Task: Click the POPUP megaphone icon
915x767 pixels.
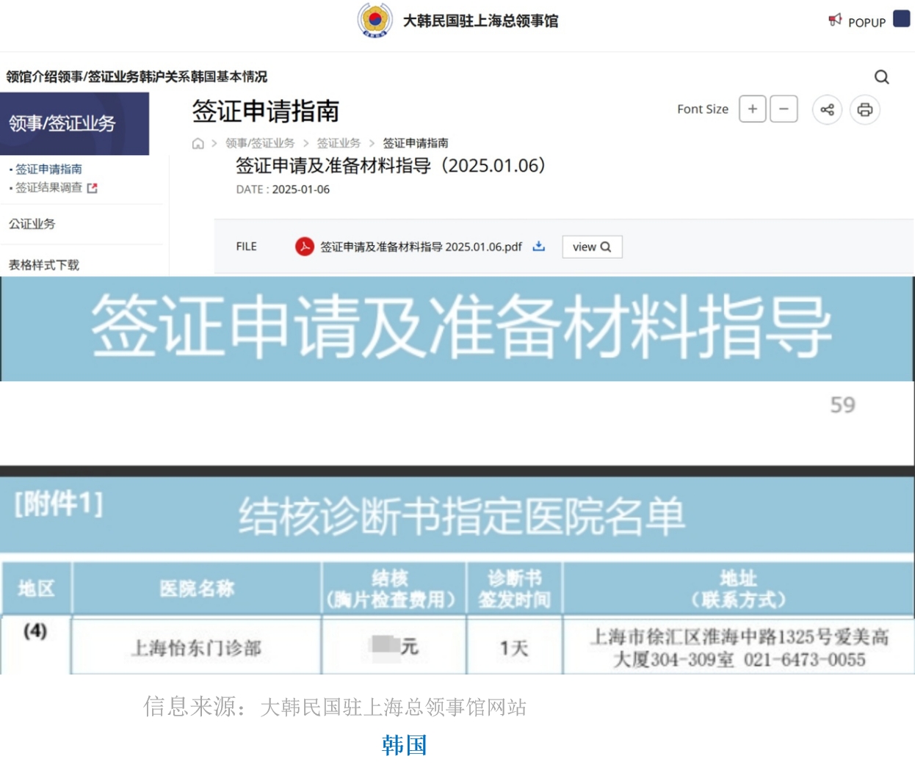Action: click(x=835, y=21)
